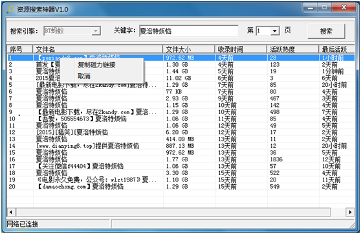This screenshot has height=234, width=361.
Task: Sort by the 文件名 column header
Action: (x=98, y=49)
